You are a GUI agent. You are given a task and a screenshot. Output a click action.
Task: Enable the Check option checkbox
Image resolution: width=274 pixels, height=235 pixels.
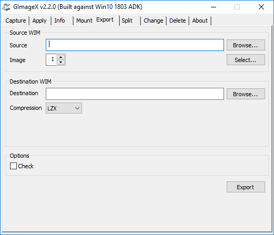click(13, 166)
